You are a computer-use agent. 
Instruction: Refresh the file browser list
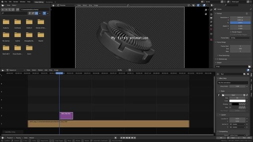13,9
